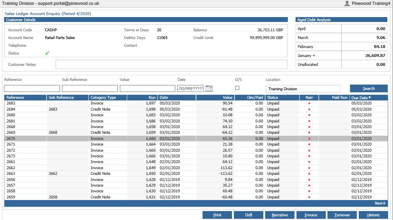Sort by the Value column header
Screen dimensions: 393x220
click(215, 98)
